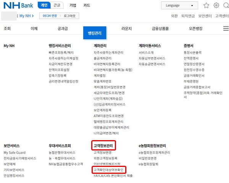Open 자주사용하는계좌관리

pos(108,52)
